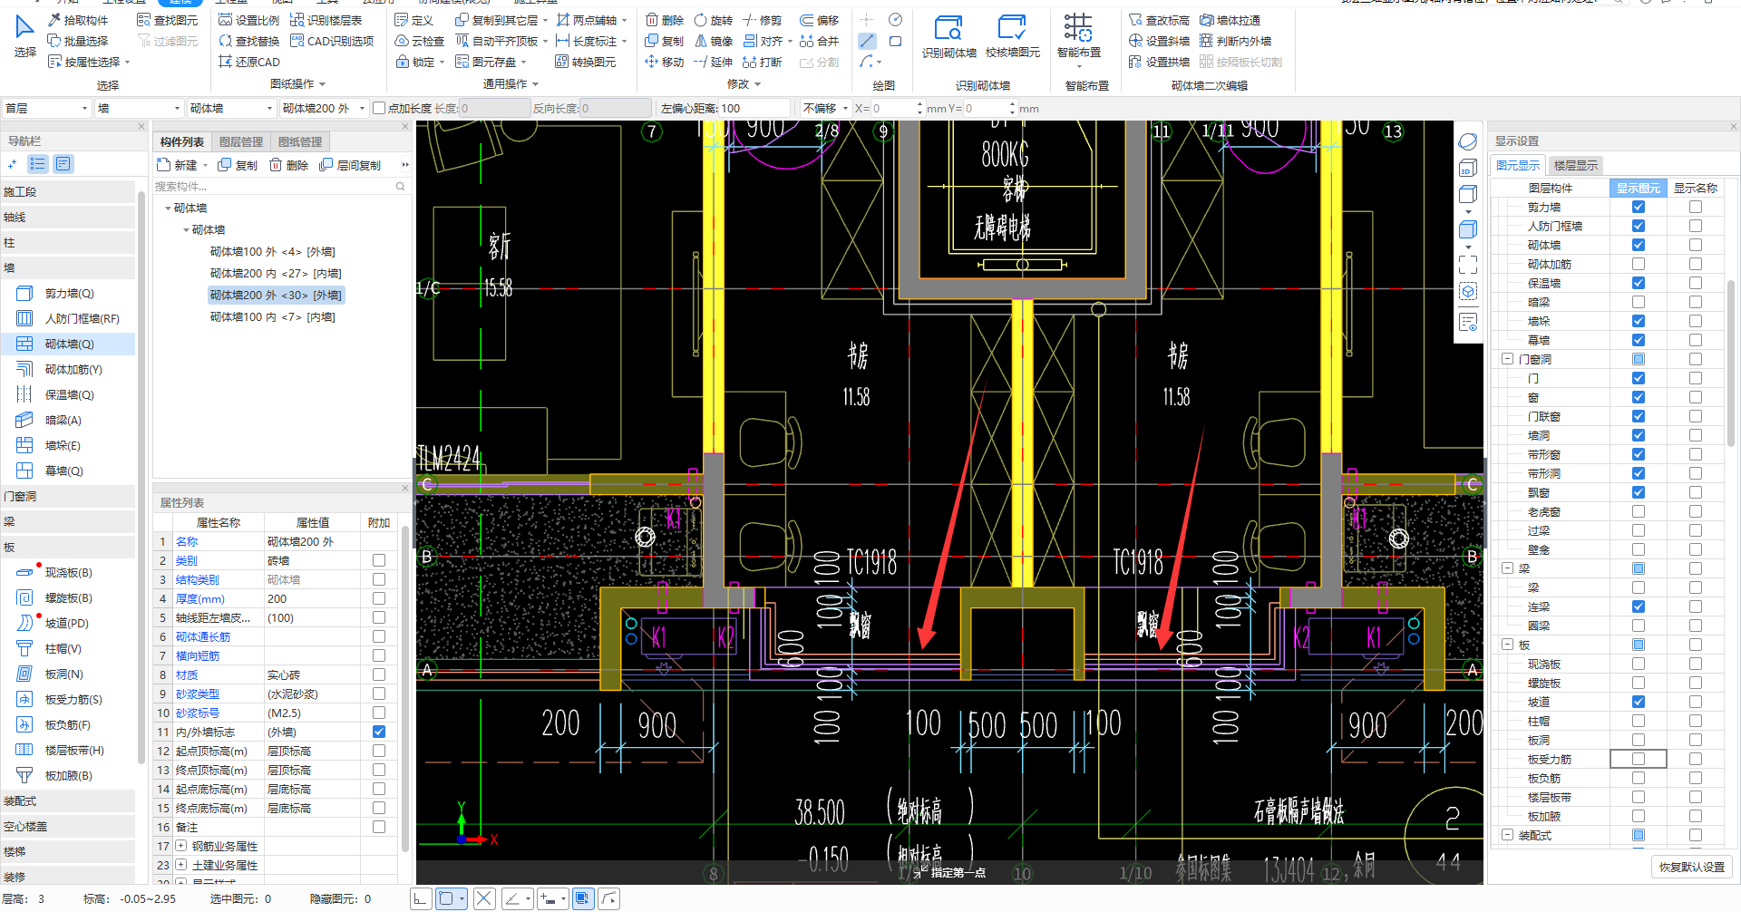Screen dimensions: 1741x912
Task: Select the 偏移 offset tool
Action: 820,20
